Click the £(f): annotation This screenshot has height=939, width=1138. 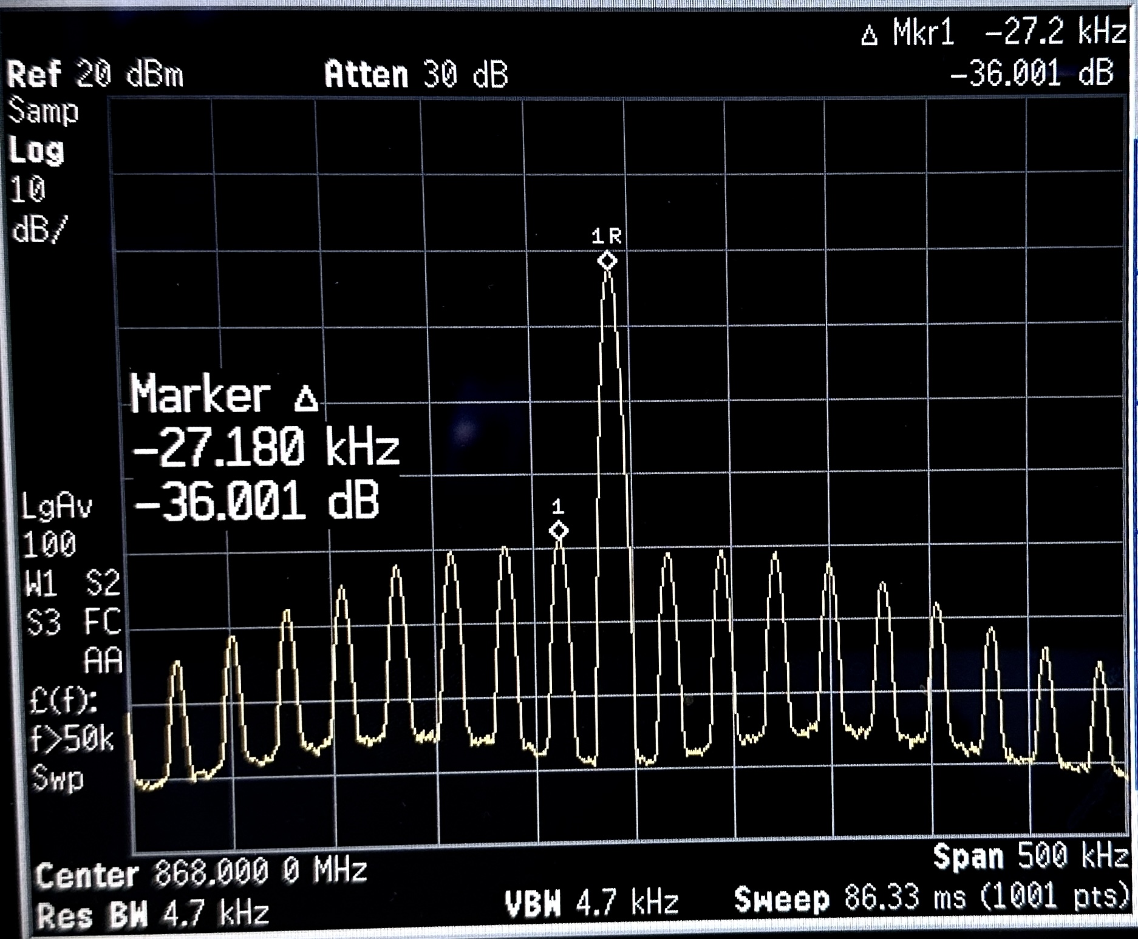(63, 701)
